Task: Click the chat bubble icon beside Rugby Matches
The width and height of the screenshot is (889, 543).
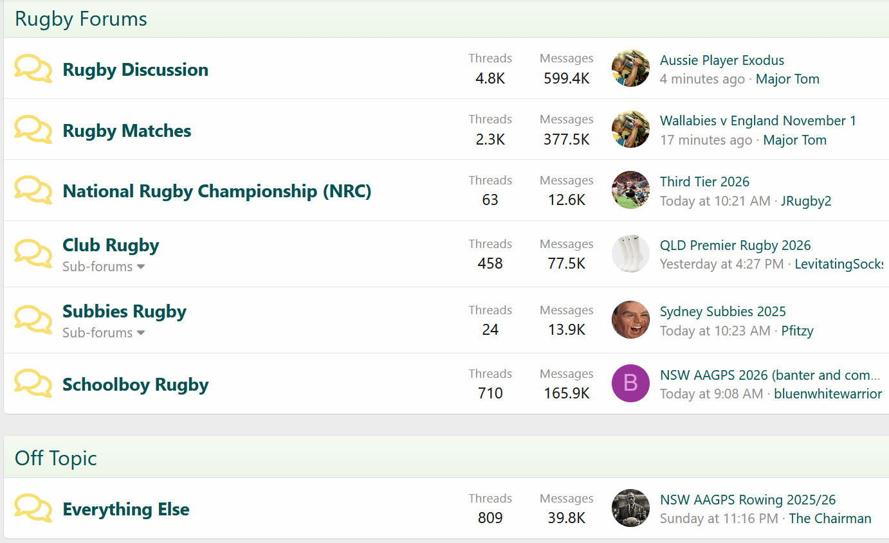Action: (x=33, y=130)
